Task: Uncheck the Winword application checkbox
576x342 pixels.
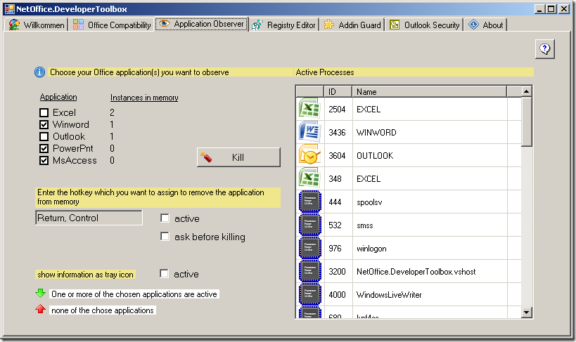Action: click(44, 125)
